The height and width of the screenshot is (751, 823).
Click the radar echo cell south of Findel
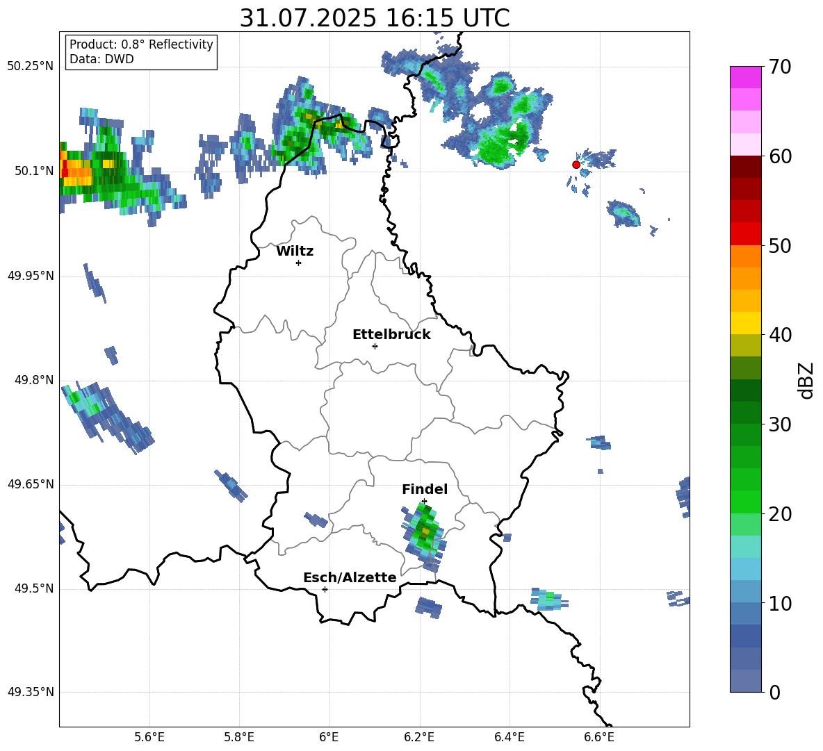click(x=425, y=536)
